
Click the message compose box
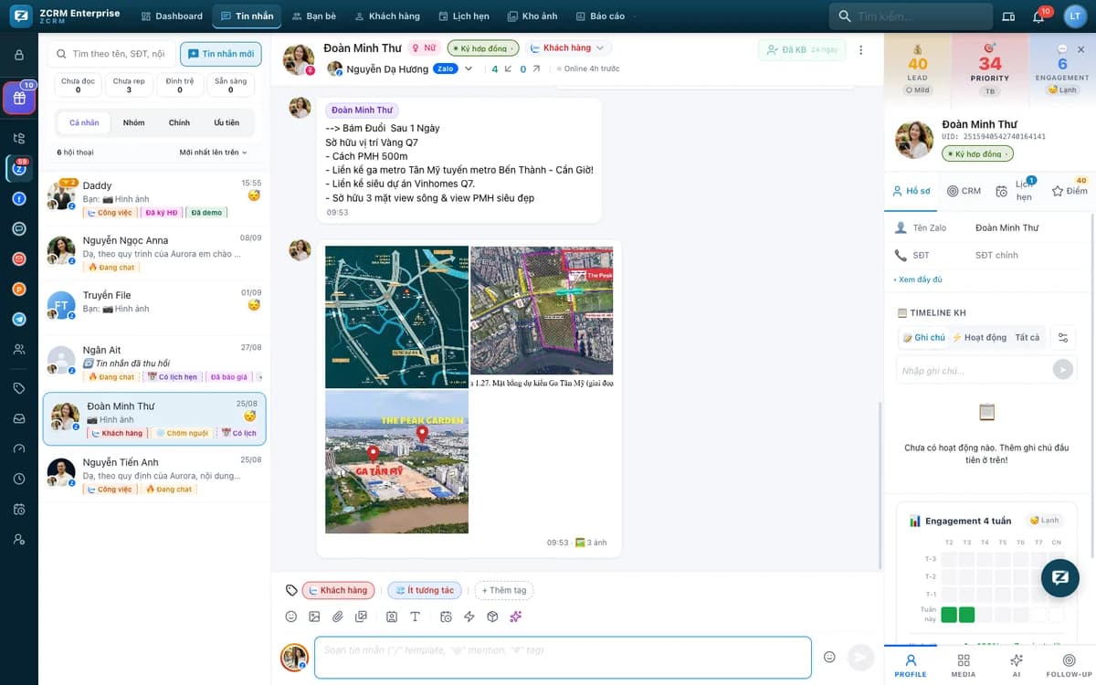point(563,658)
